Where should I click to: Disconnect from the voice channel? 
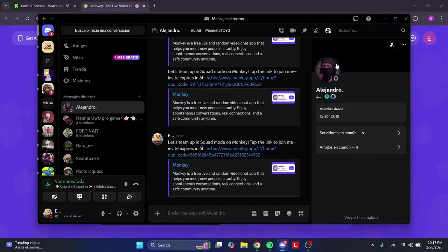[x=136, y=184]
